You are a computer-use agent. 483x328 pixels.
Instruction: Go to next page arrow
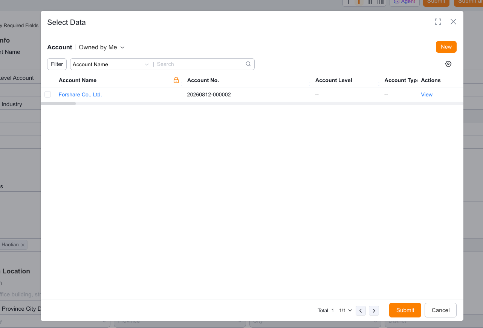(374, 311)
